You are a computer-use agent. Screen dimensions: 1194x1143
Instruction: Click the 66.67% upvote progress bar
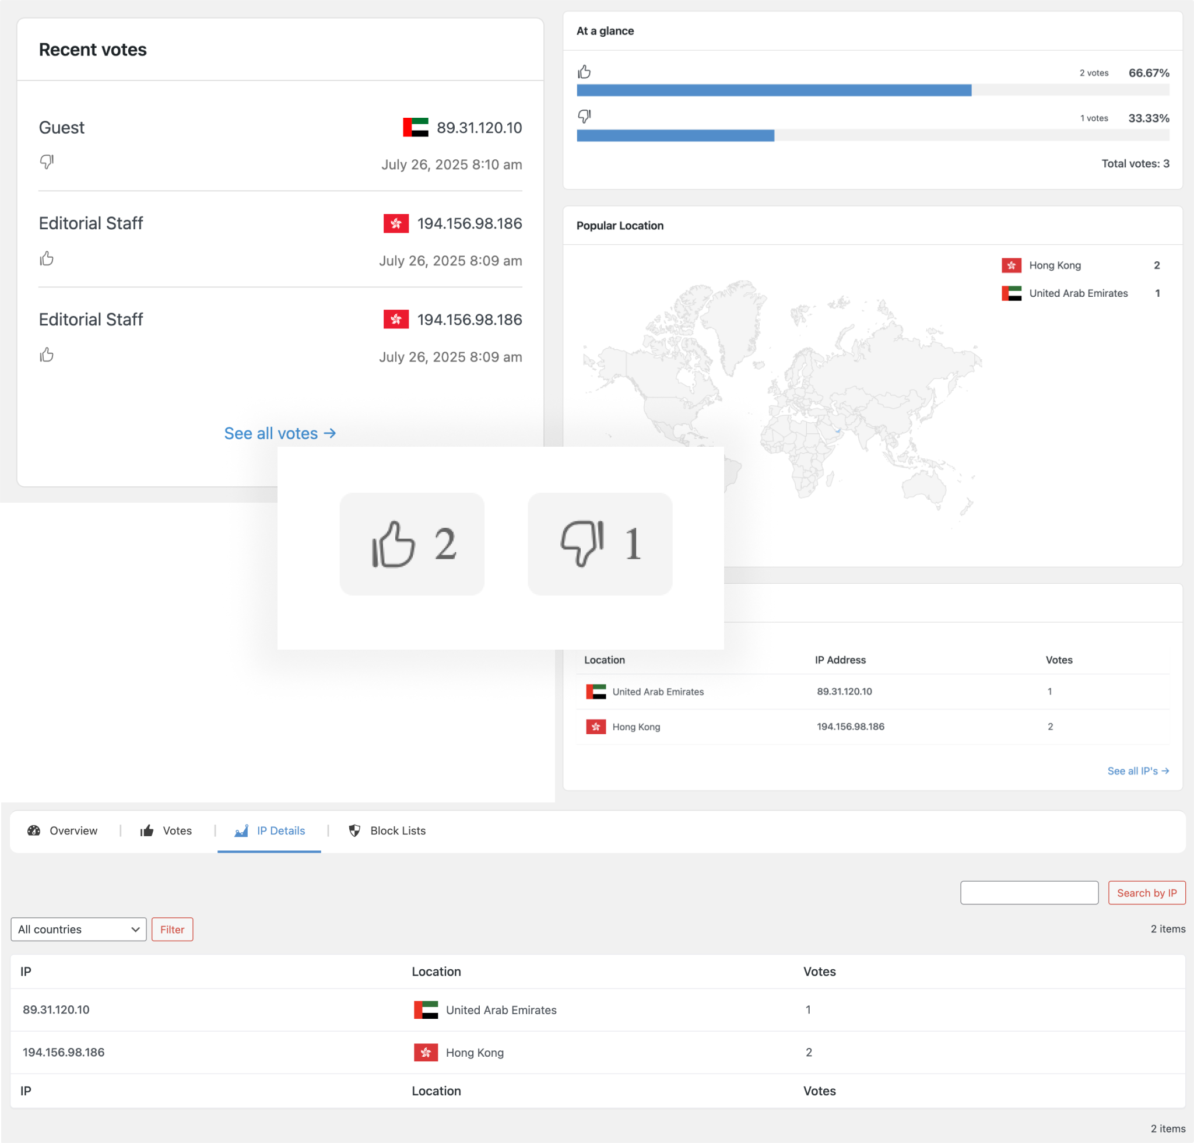pyautogui.click(x=774, y=90)
